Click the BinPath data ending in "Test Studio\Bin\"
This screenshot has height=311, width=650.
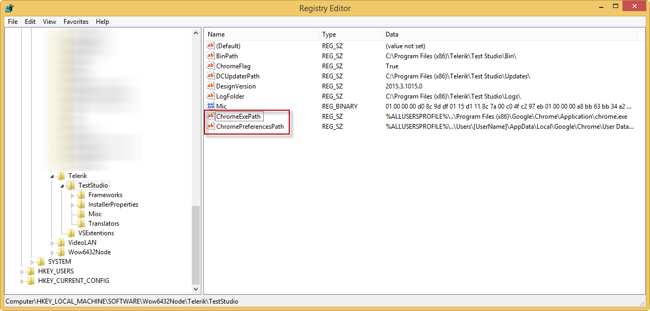pyautogui.click(x=451, y=56)
